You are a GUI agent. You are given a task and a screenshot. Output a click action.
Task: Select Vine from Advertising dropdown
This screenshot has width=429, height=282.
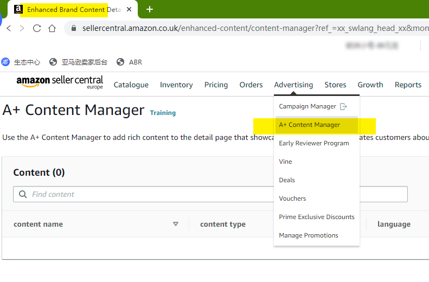285,162
